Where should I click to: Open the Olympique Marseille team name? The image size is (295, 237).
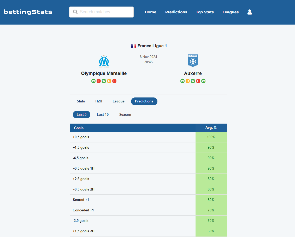point(104,73)
